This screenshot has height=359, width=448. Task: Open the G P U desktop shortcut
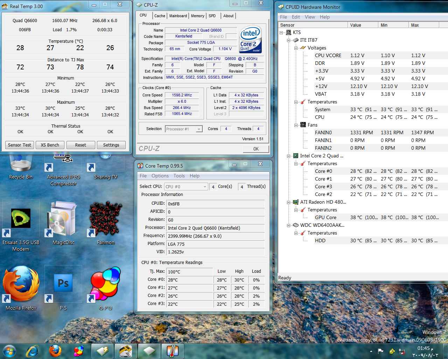click(105, 288)
